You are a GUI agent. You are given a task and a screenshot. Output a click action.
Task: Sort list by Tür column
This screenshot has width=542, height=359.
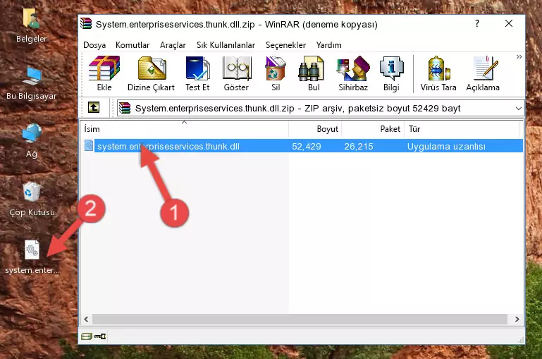coord(462,128)
